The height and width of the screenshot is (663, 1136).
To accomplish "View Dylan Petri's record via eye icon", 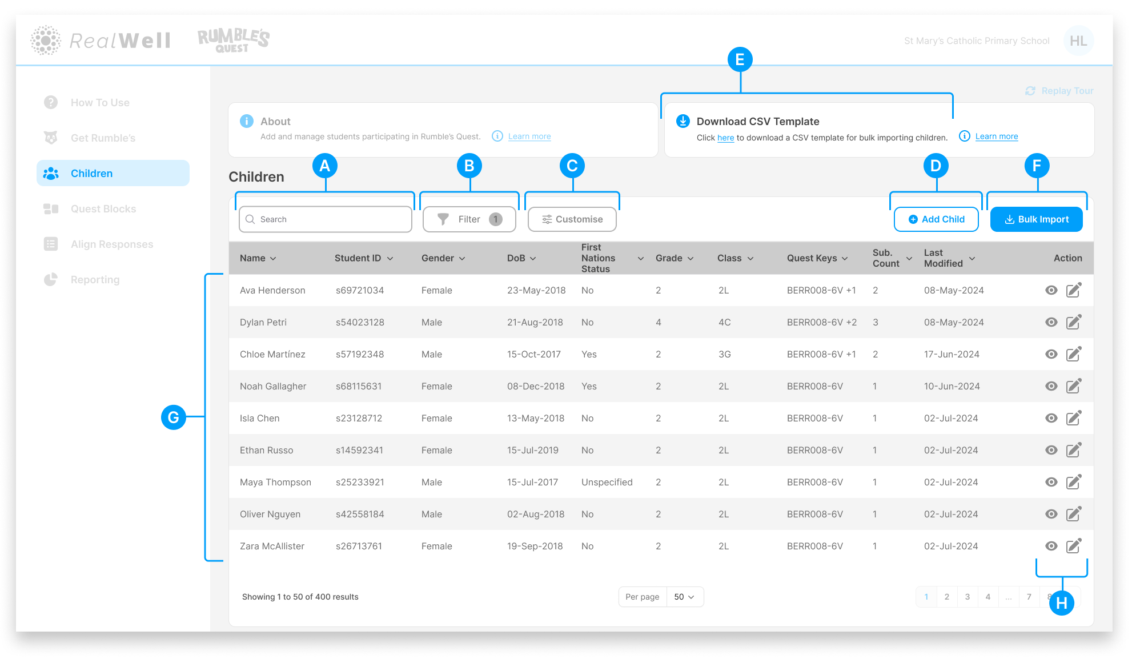I will tap(1051, 322).
